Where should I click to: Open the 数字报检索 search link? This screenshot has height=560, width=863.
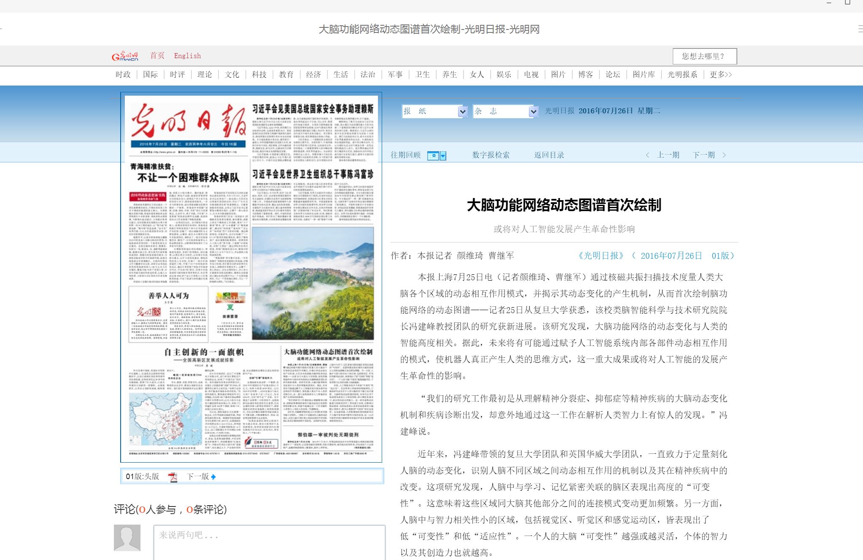491,155
